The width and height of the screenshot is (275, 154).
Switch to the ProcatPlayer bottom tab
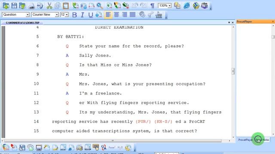pos(245,140)
